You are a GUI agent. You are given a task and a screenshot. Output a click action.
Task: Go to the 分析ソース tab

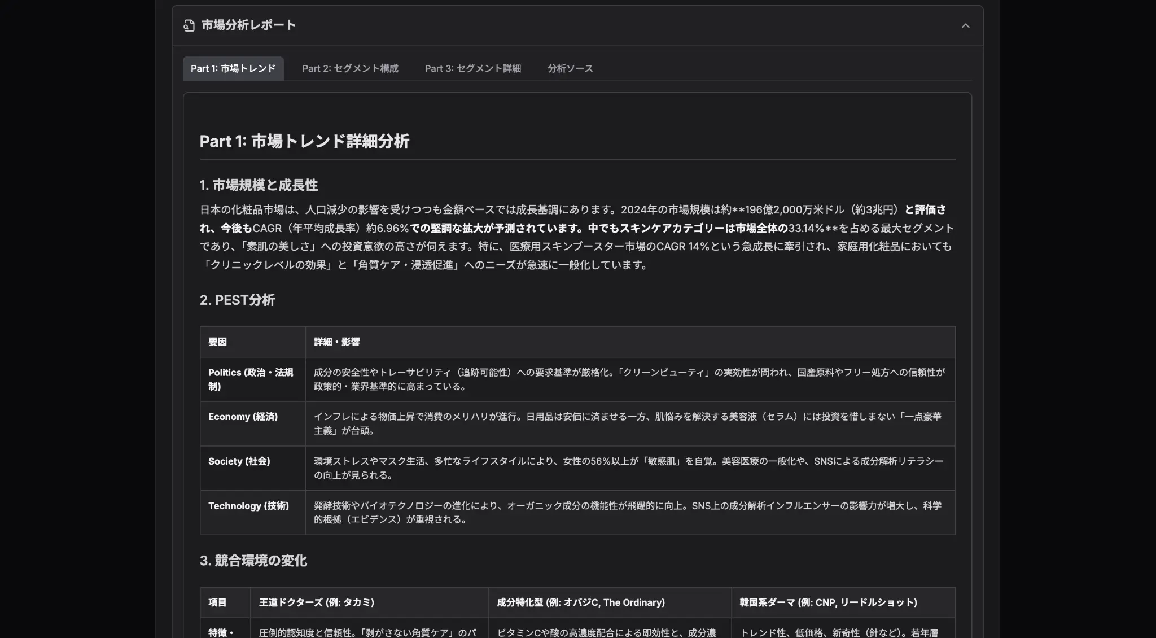click(x=570, y=68)
